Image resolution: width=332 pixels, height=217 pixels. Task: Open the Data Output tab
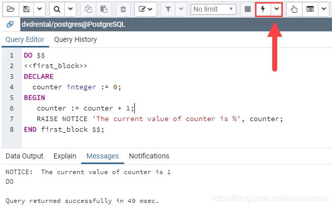[x=24, y=156]
